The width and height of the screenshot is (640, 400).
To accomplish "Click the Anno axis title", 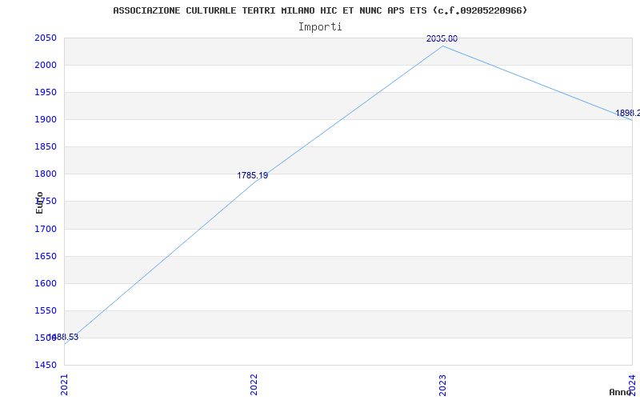I will click(x=620, y=392).
